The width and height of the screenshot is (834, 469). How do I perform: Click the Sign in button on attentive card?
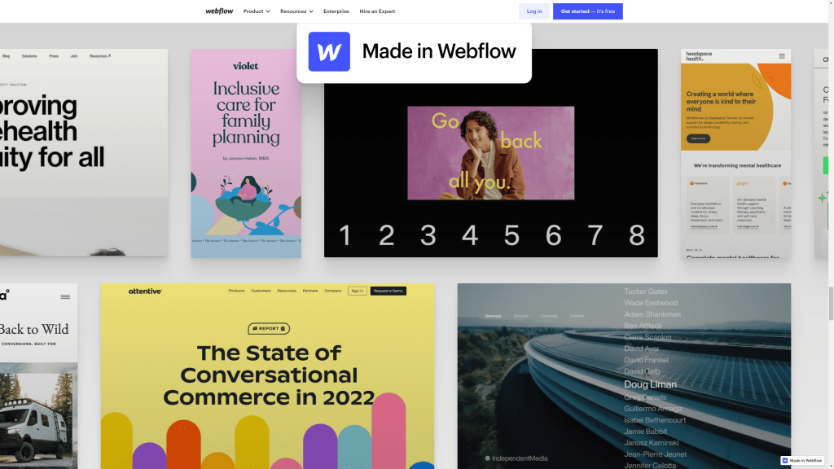358,291
